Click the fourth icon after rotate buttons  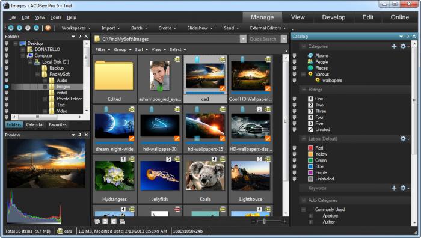(122, 221)
